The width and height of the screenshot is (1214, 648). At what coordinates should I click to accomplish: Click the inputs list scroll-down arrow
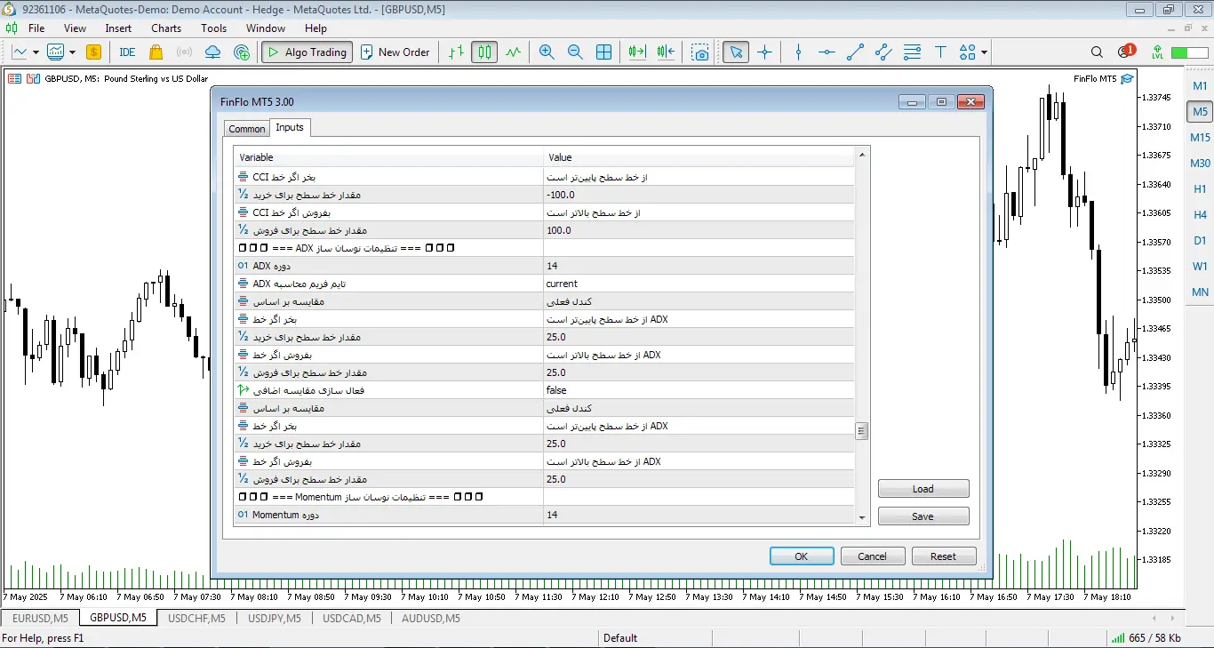(861, 518)
